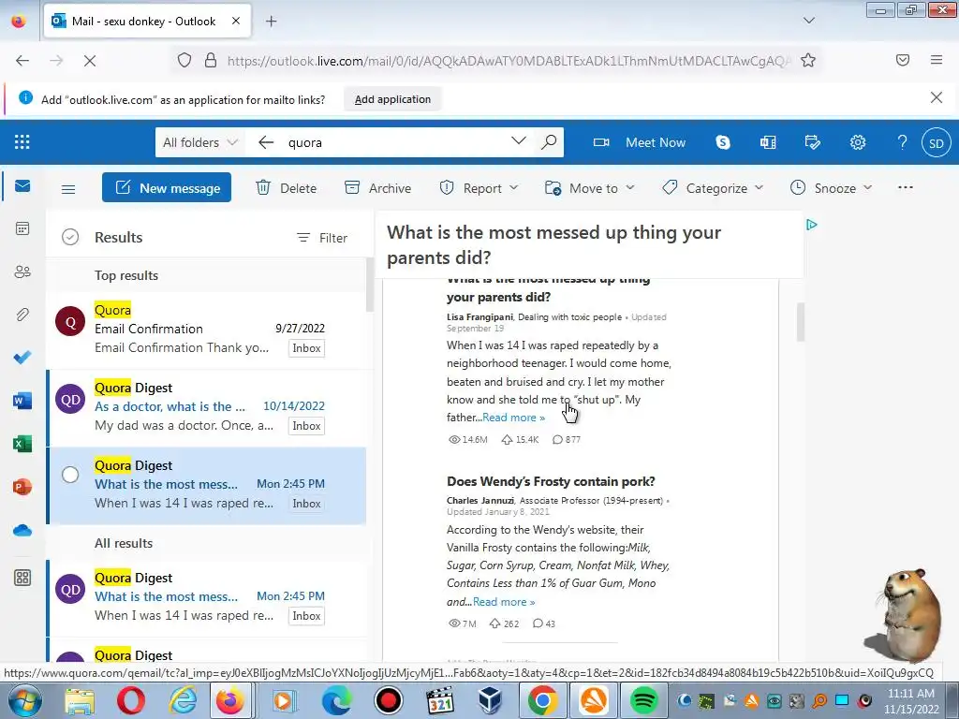Open 'Does Wendy's Frosty contain pork?' link
The image size is (959, 719).
(551, 481)
